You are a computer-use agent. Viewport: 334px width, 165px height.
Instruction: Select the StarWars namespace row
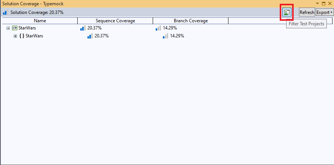[x=34, y=36]
